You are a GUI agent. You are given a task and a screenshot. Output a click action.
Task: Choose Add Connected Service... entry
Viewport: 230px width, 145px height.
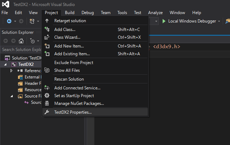(95, 88)
